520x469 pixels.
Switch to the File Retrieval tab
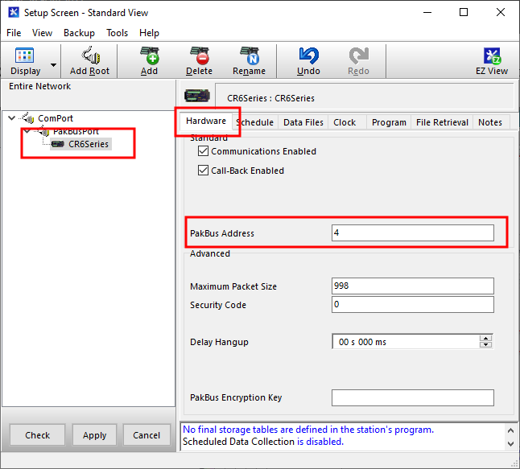442,122
